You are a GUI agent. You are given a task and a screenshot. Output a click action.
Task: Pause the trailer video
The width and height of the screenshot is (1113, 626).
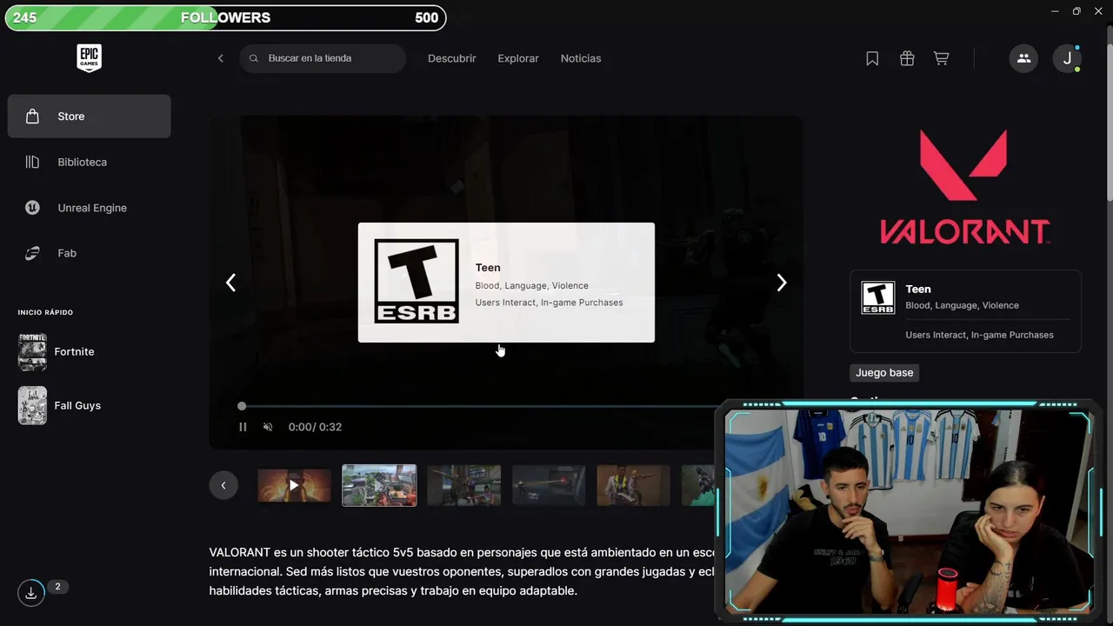click(x=243, y=427)
